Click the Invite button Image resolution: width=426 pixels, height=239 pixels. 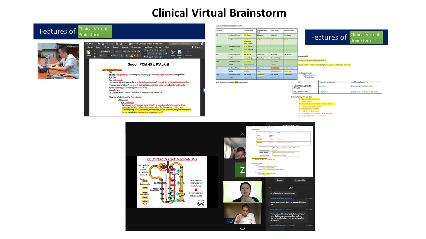[x=279, y=180]
